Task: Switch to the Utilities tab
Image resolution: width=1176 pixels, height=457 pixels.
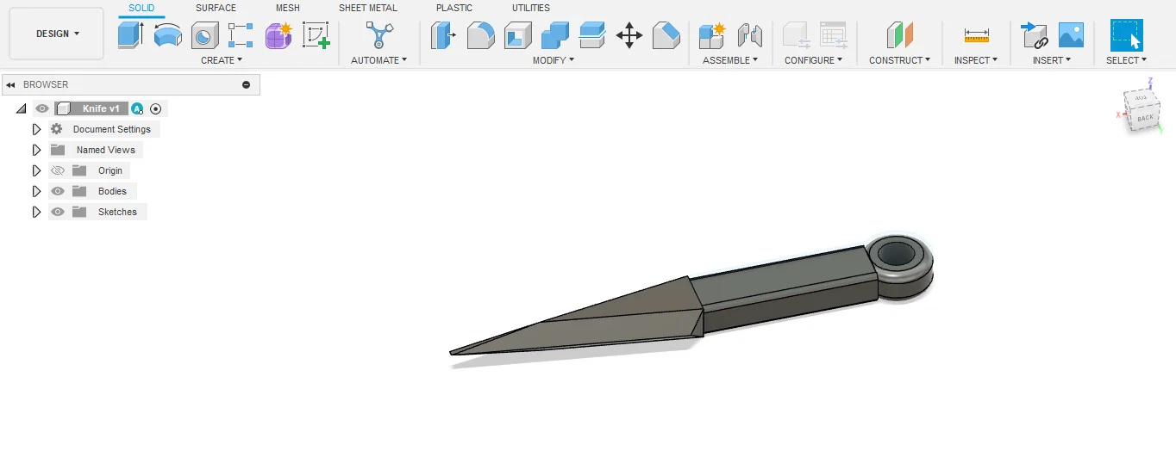Action: pyautogui.click(x=531, y=8)
